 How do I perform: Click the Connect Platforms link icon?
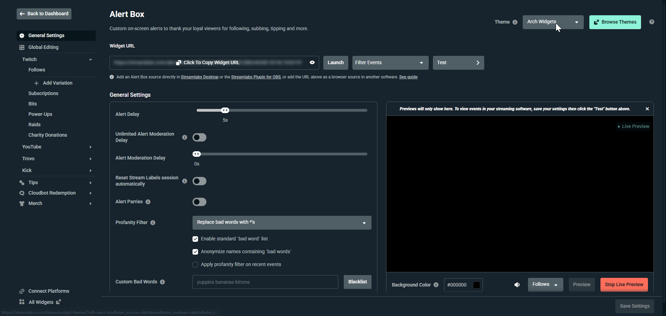click(22, 291)
